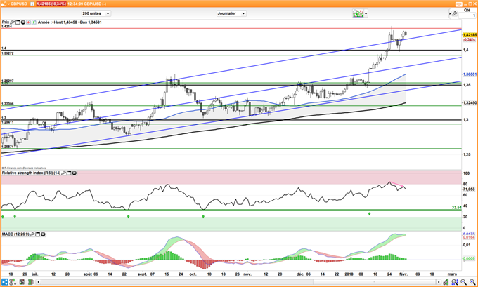
Task: Remove the MACD indicator panel
Action: [x=43, y=234]
